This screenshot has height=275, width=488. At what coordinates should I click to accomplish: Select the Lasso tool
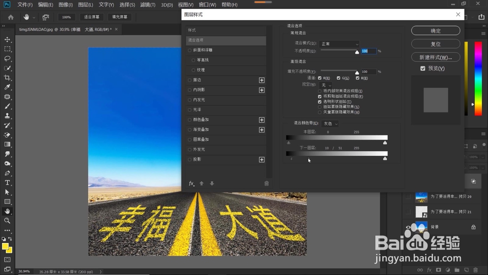click(x=7, y=59)
